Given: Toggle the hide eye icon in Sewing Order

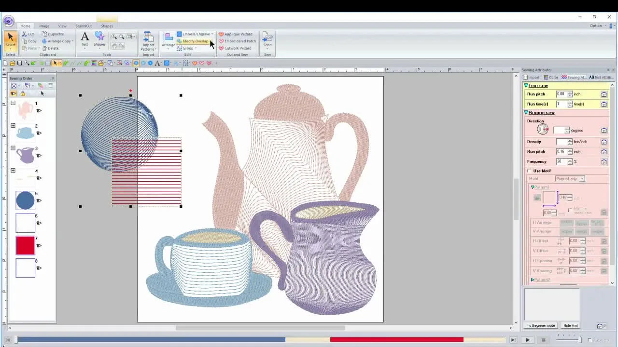Looking at the screenshot, I should [x=13, y=93].
